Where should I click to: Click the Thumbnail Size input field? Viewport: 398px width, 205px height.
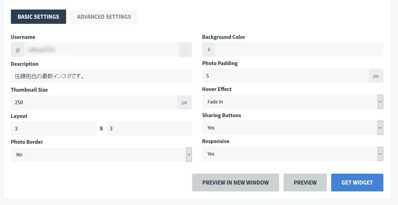coord(94,102)
